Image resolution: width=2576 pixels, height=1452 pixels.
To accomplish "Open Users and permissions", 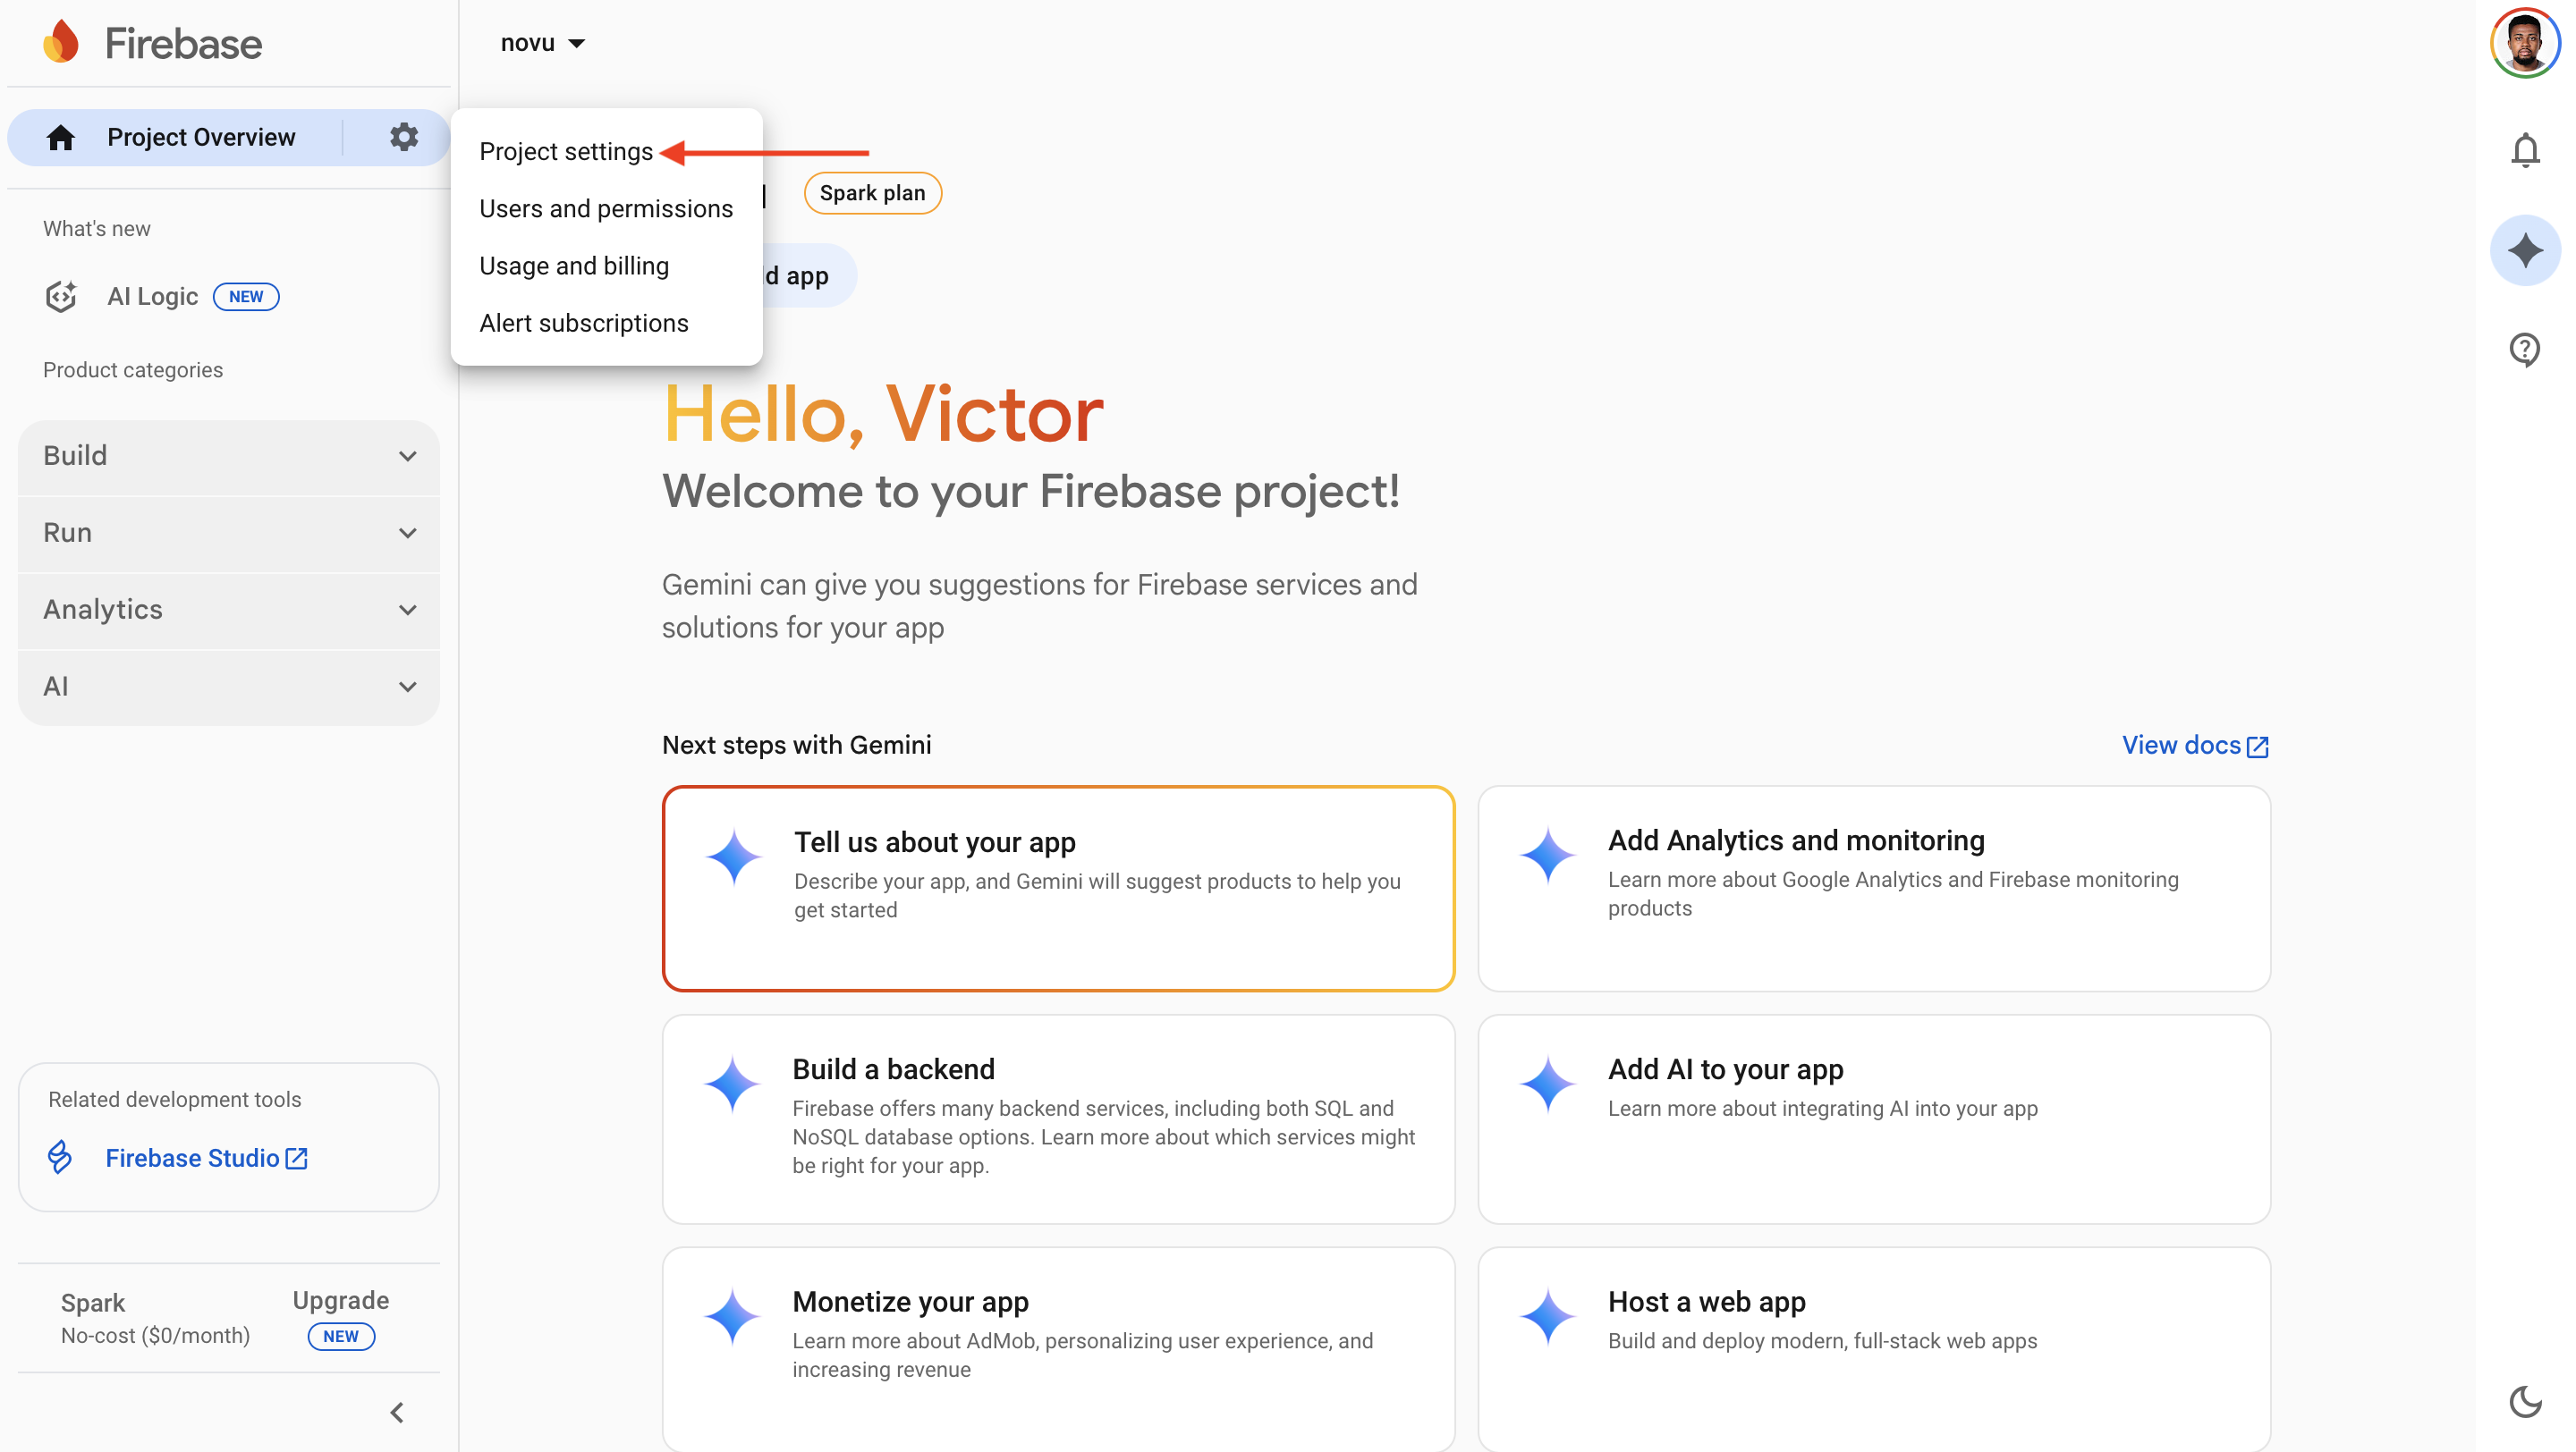I will coord(606,207).
